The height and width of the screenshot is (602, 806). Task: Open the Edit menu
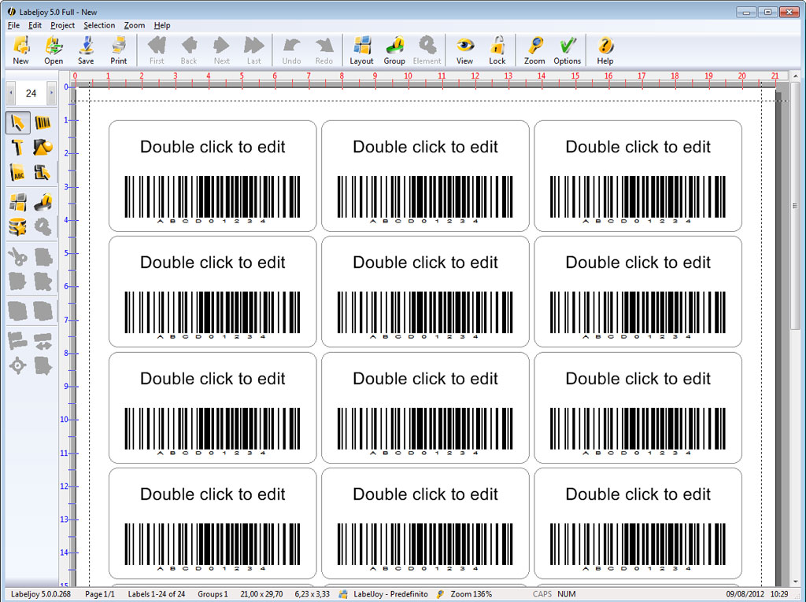(35, 25)
